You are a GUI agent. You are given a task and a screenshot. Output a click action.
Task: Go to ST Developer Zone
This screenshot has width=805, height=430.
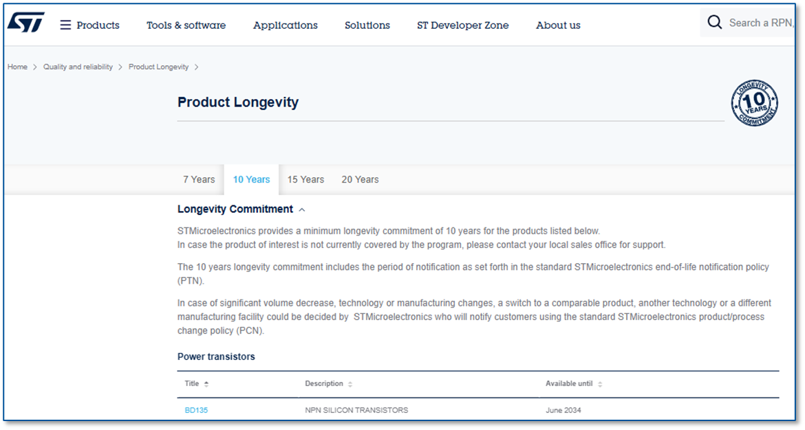462,25
